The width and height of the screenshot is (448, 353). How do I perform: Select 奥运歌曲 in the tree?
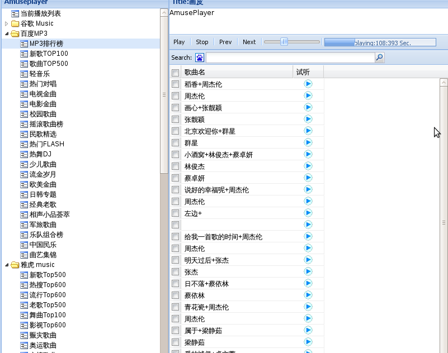coord(43,345)
